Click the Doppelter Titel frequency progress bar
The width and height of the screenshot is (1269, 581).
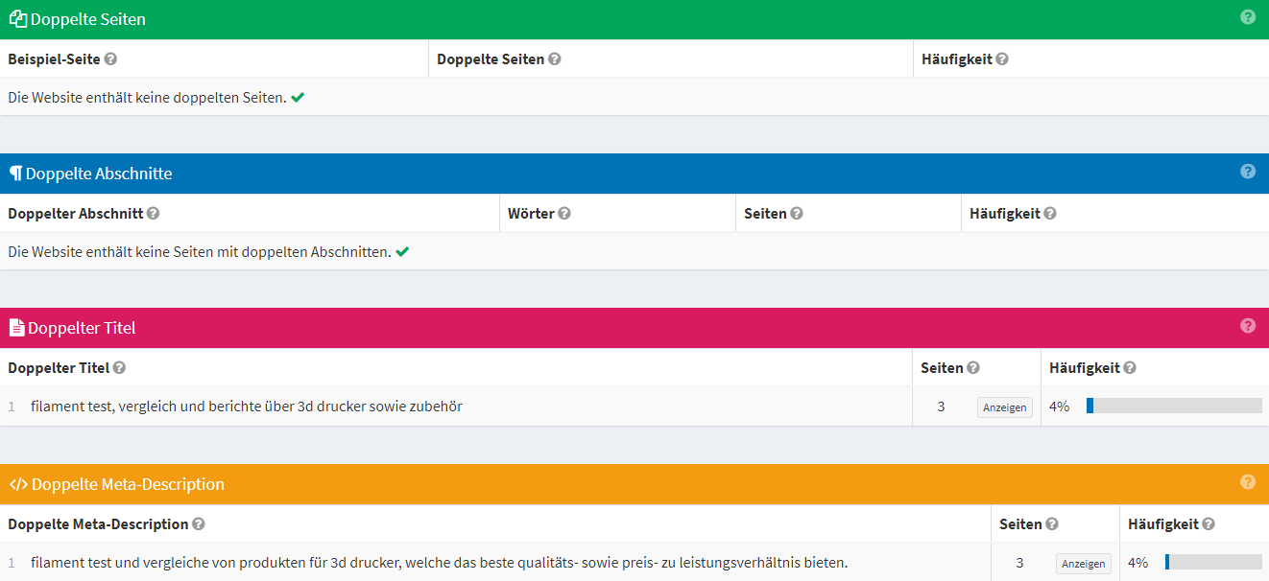click(x=1173, y=407)
